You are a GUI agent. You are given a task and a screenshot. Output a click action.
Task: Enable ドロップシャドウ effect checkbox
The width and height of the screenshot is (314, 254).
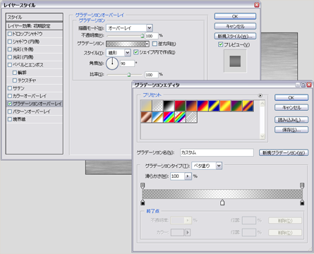(10, 34)
